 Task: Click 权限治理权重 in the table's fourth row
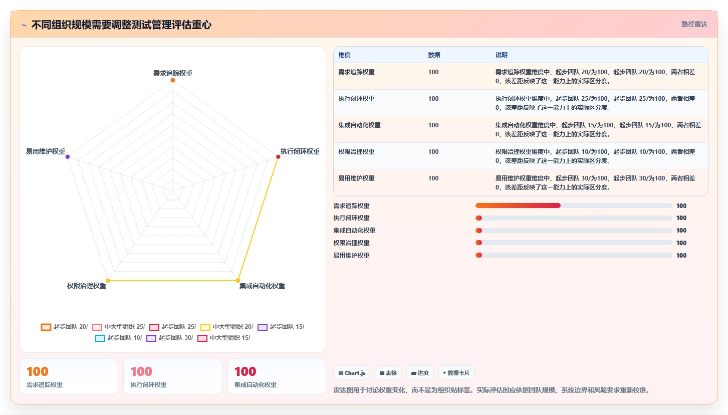356,152
